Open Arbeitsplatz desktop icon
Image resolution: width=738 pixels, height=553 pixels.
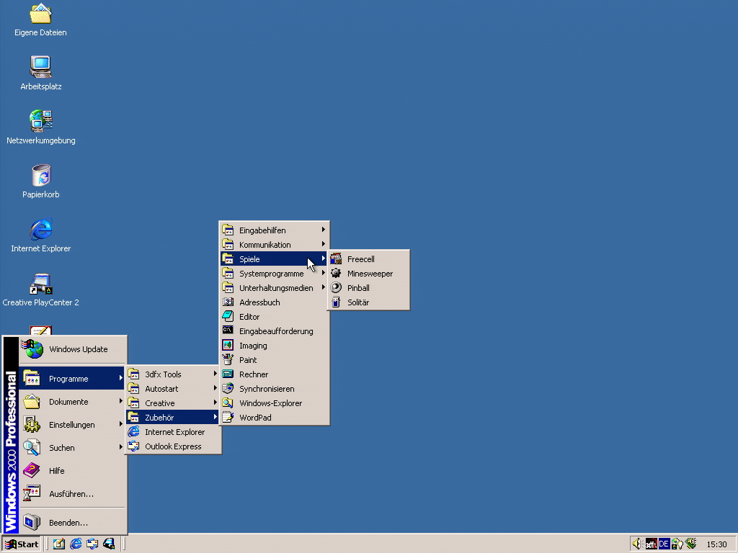click(41, 73)
